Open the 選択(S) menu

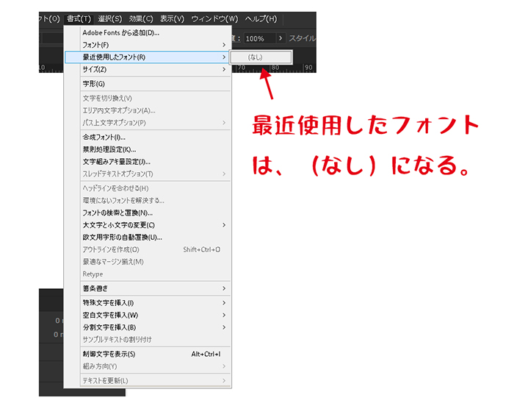(x=109, y=18)
